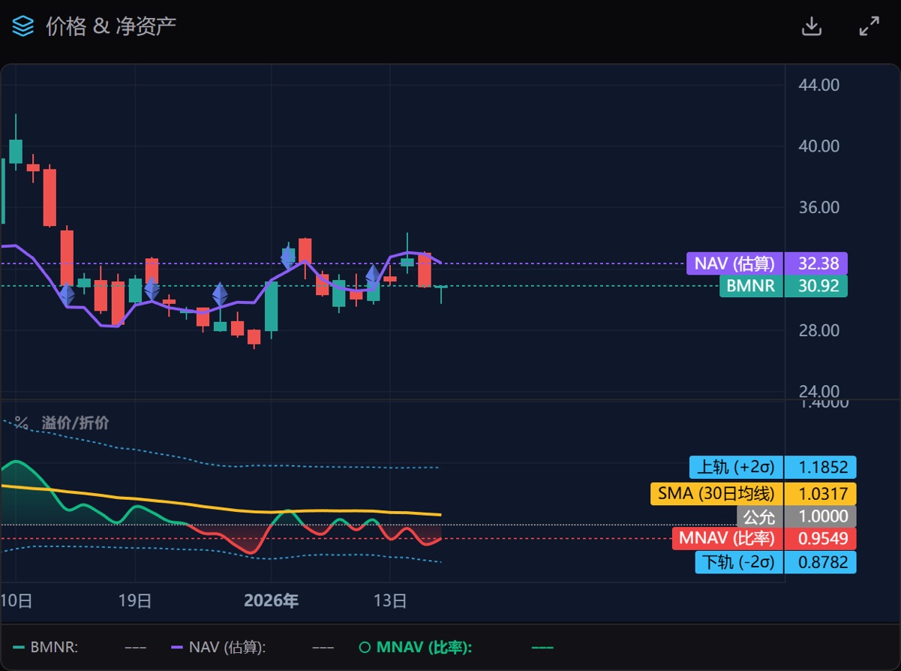Image resolution: width=901 pixels, height=671 pixels.
Task: Click the tall green candle above 2026年
Action: (271, 305)
